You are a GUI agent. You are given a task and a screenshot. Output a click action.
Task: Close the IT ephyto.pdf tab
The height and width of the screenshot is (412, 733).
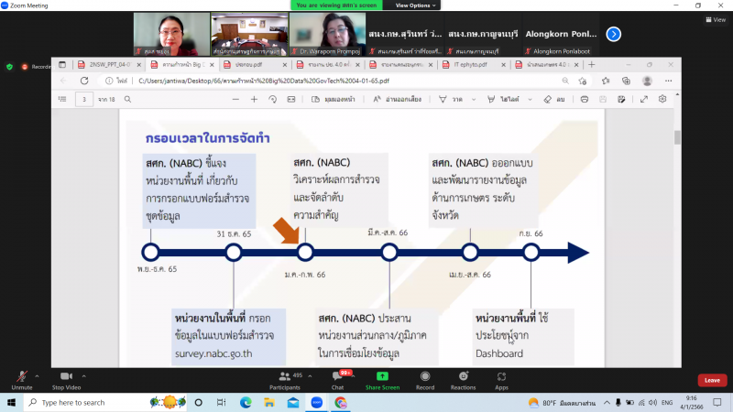tap(503, 65)
